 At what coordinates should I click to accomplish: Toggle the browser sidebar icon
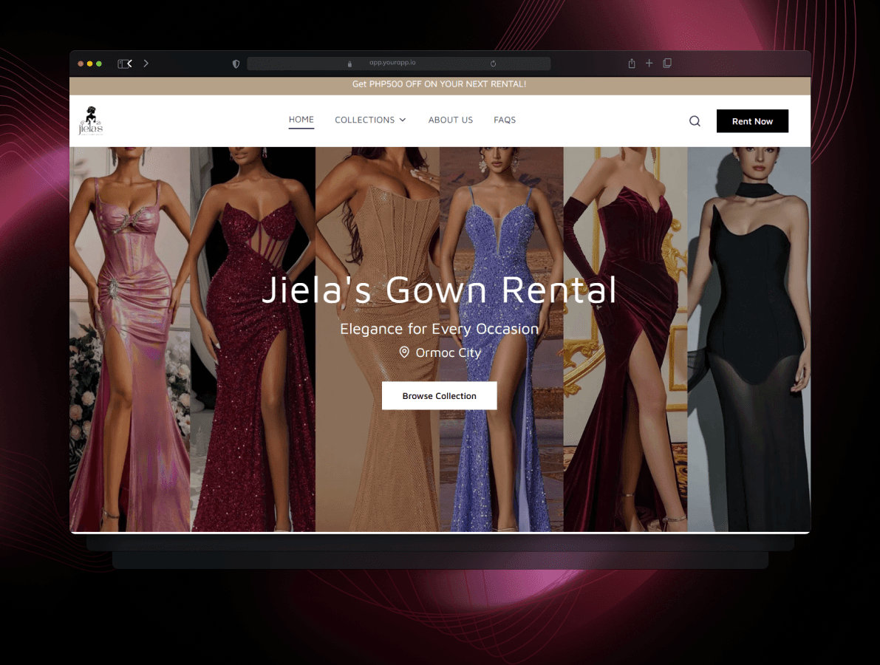click(122, 64)
